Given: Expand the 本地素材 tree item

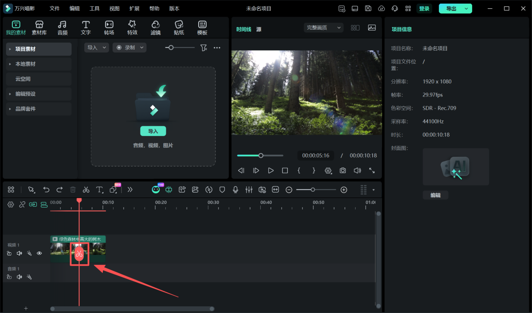Looking at the screenshot, I should tap(10, 64).
